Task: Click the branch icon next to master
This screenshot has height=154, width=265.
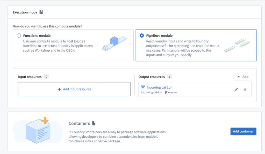Action: (166, 92)
